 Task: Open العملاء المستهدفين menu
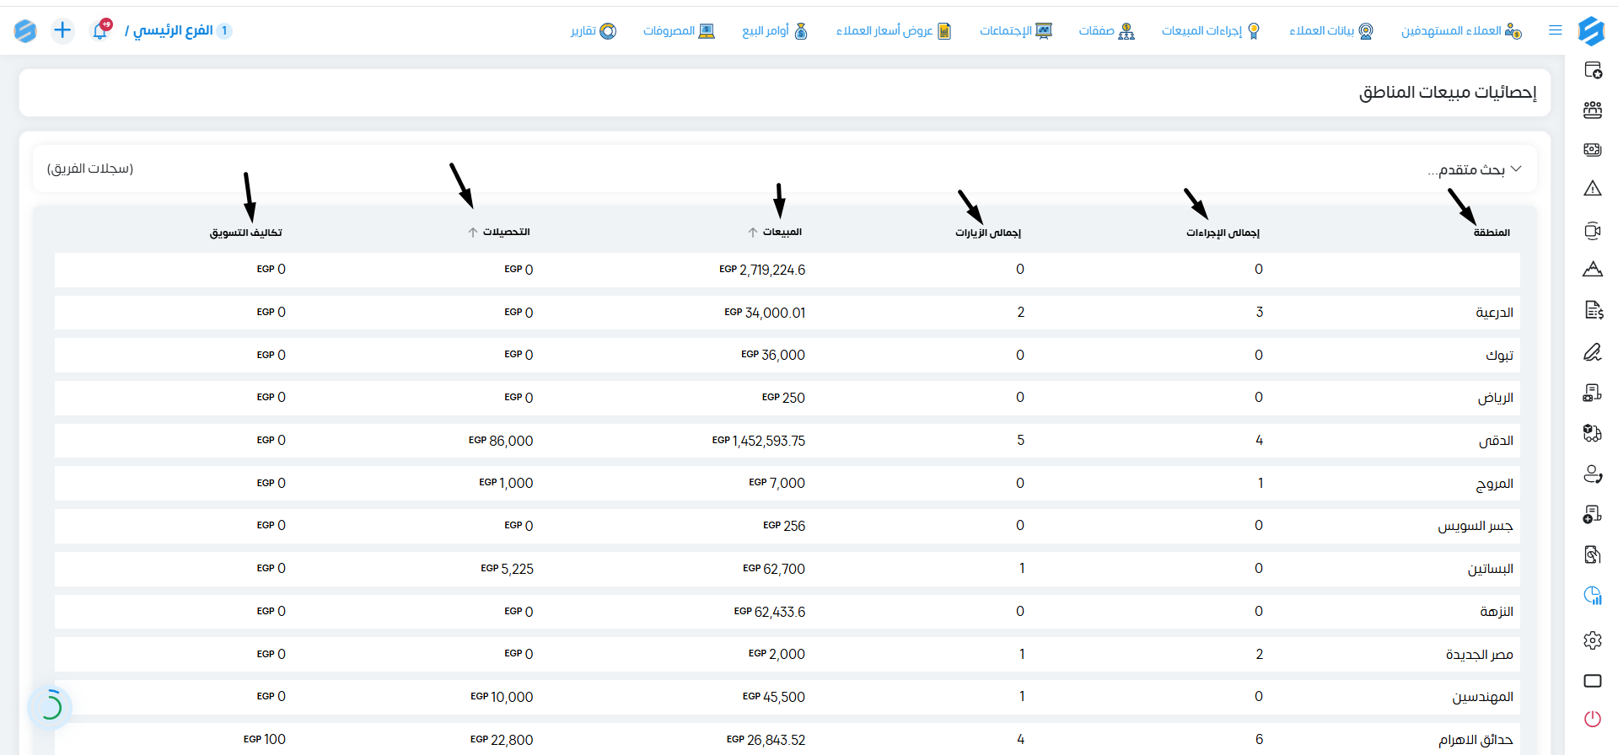click(1461, 31)
